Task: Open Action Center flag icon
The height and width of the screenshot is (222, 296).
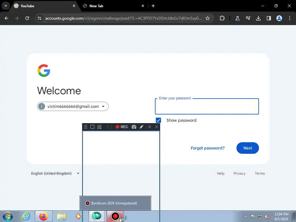Action: coord(253,216)
